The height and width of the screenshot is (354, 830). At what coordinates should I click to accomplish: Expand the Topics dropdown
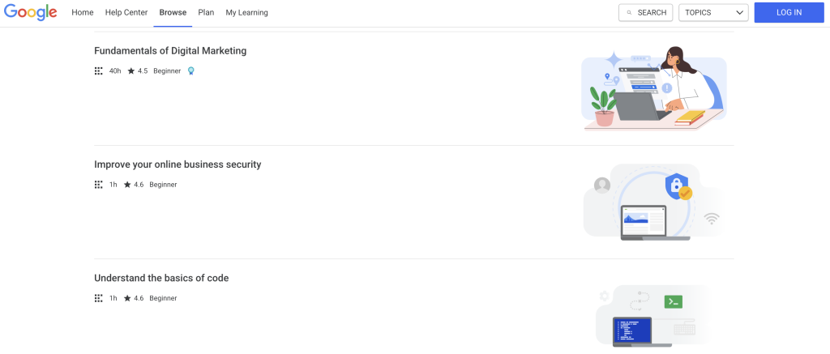click(x=713, y=13)
